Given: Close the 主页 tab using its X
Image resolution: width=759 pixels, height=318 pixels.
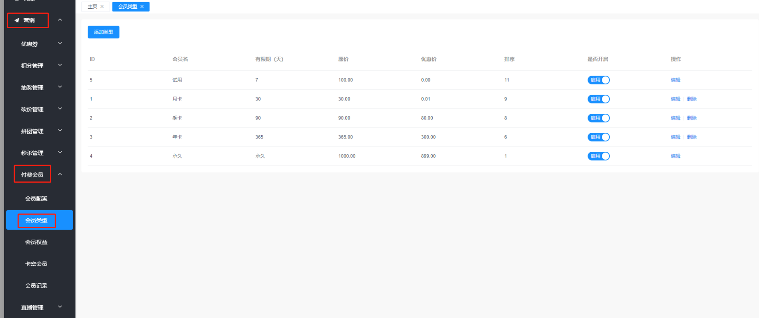Looking at the screenshot, I should pos(102,7).
